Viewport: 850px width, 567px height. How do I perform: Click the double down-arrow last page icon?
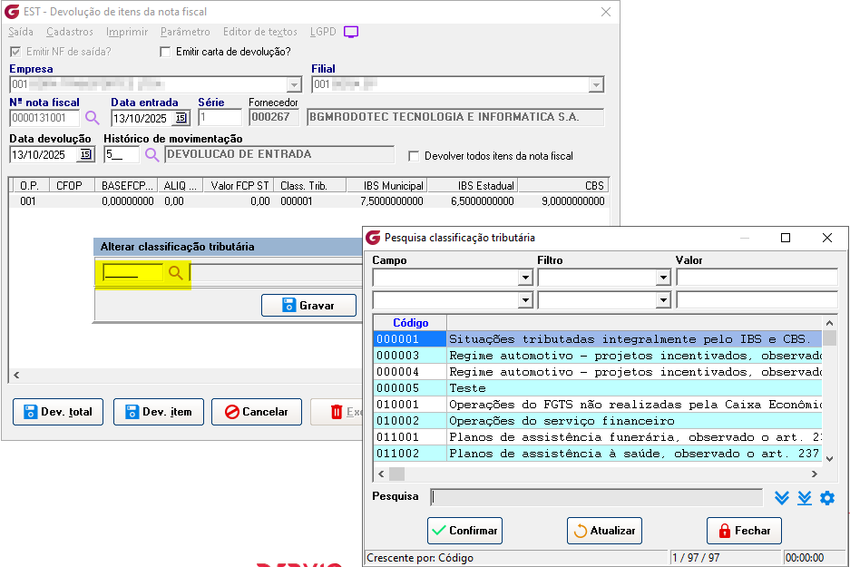coord(805,498)
